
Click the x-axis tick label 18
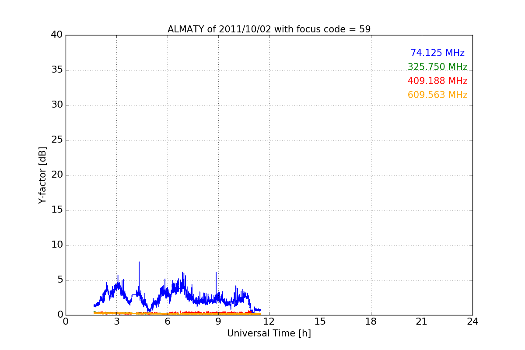(371, 322)
